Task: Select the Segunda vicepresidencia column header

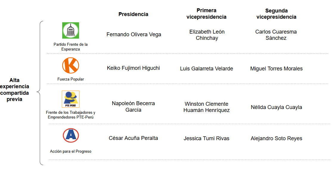Action: (276, 14)
